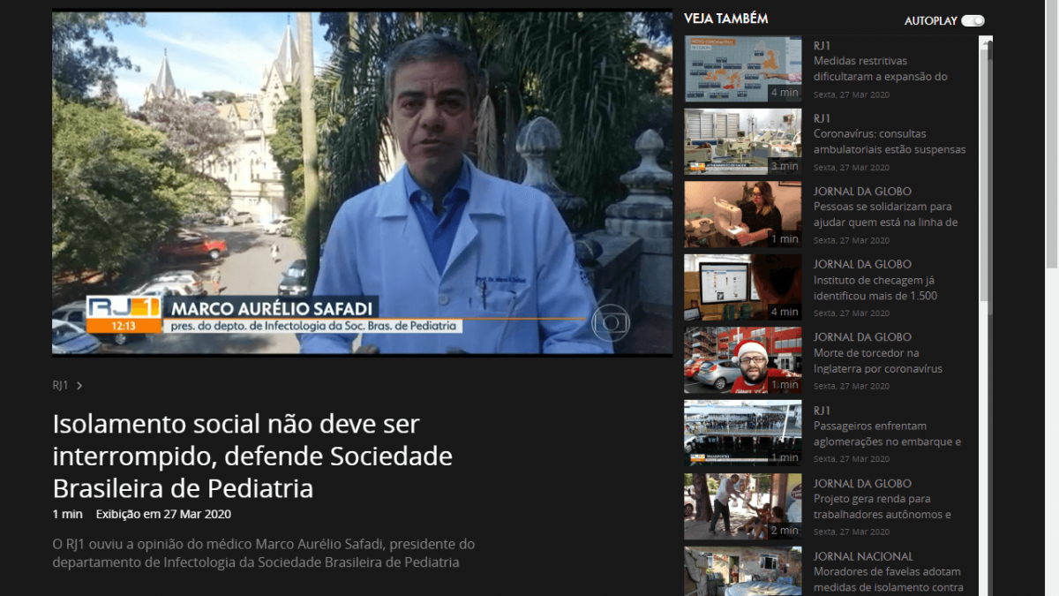Open the 'Morte de torcedor' video thumbnail
This screenshot has height=596, width=1059.
coord(743,360)
